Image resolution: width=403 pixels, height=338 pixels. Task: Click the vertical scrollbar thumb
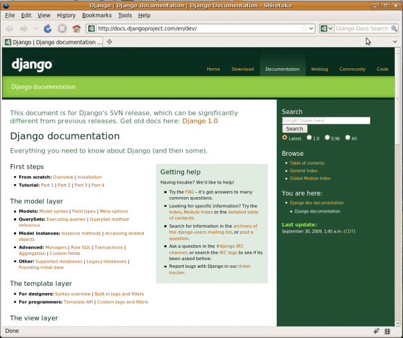397,99
